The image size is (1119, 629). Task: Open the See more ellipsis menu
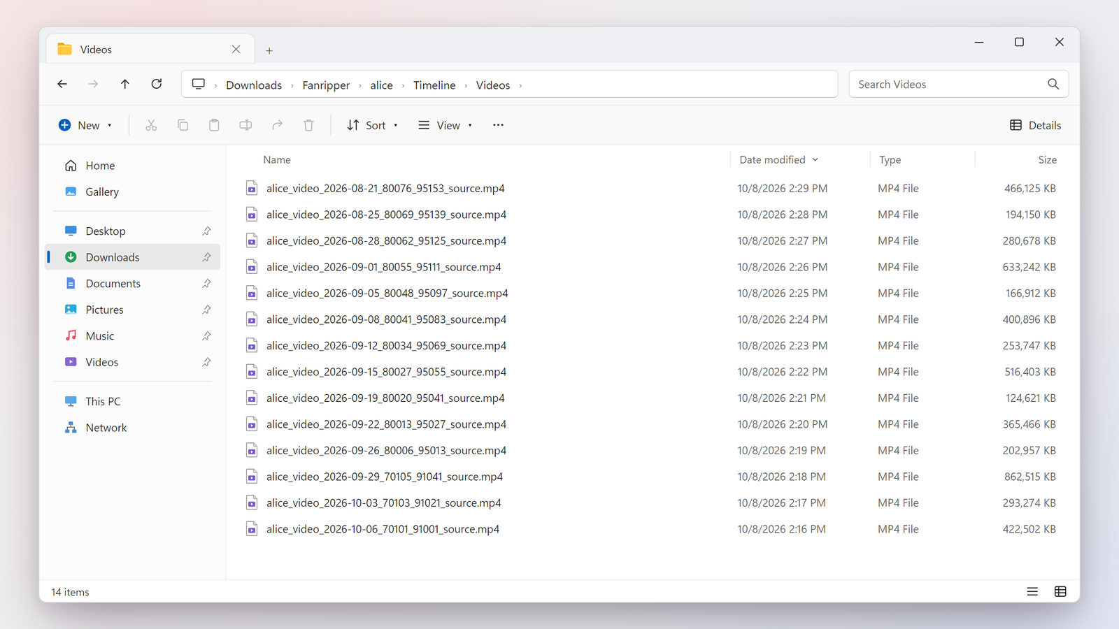(x=498, y=125)
